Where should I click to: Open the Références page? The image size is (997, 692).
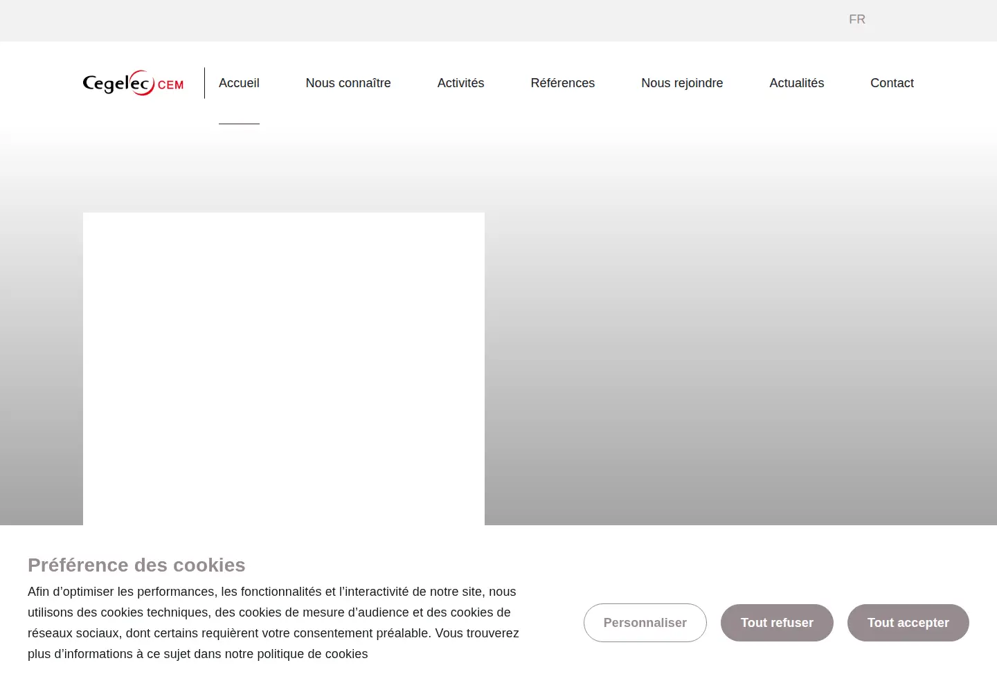tap(563, 83)
